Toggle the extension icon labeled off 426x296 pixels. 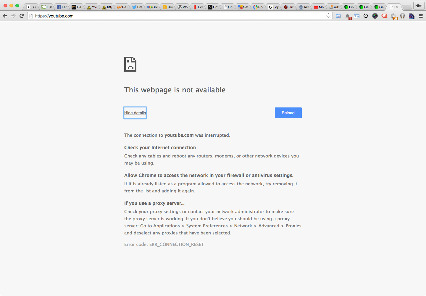tap(394, 17)
